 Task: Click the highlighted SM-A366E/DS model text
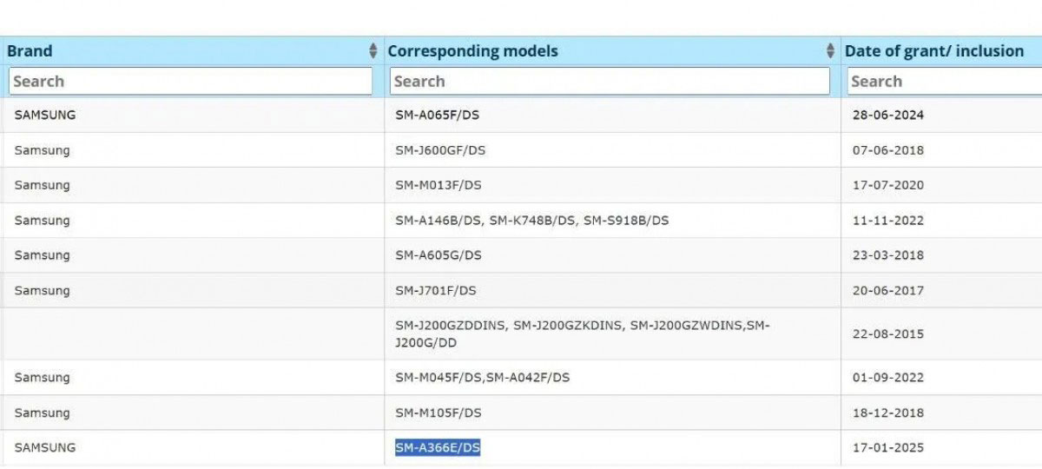tap(438, 447)
